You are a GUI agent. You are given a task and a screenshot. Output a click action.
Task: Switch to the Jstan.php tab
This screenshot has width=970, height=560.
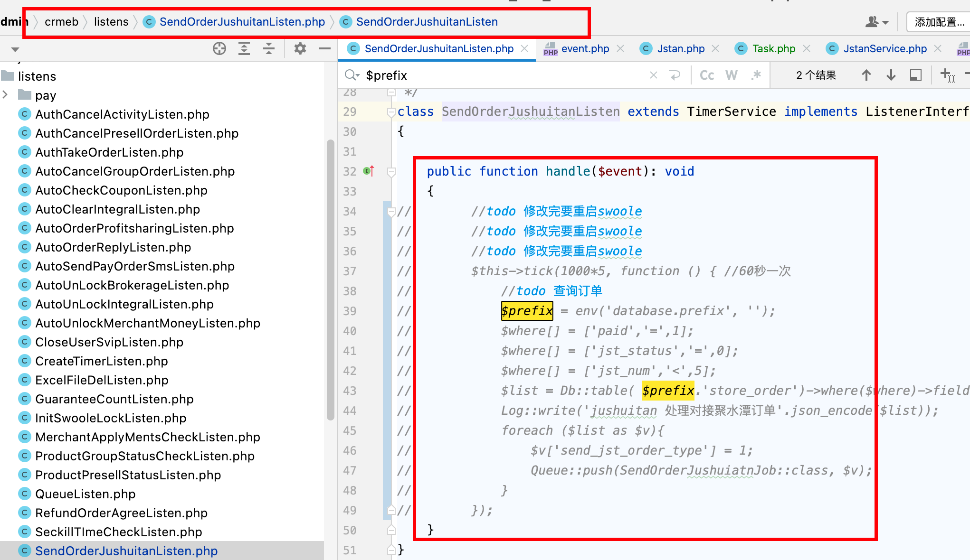tap(681, 48)
